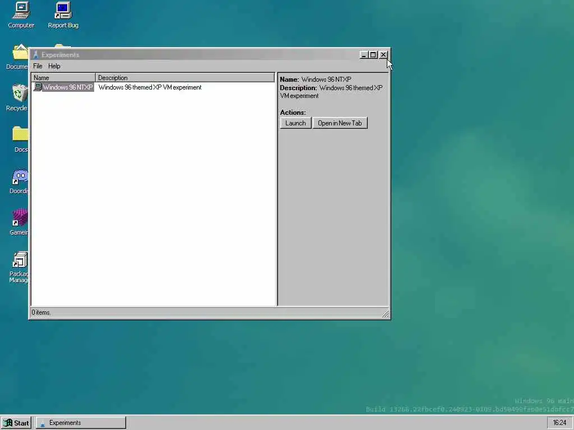This screenshot has width=574, height=430.
Task: Open the Gamein desktop shortcut
Action: pyautogui.click(x=19, y=222)
